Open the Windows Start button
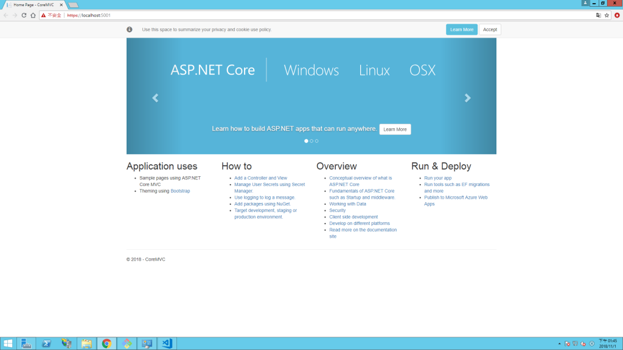Viewport: 623px width, 350px height. click(x=8, y=344)
